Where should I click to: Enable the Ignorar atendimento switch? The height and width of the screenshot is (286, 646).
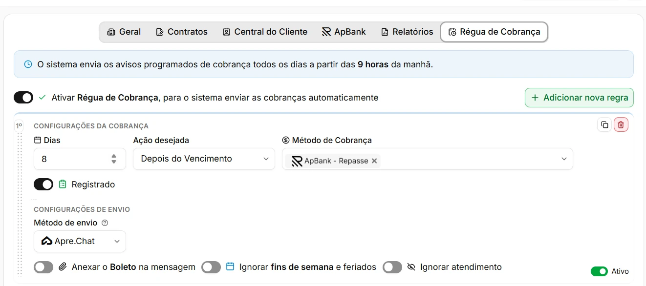coord(392,267)
